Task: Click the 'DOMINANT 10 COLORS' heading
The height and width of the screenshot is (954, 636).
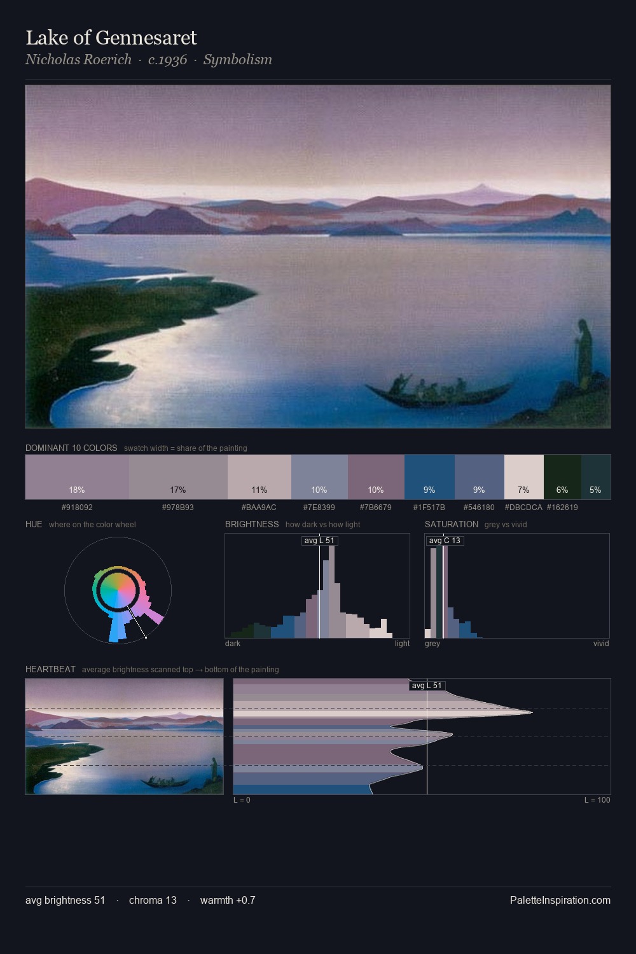Action: coord(71,448)
